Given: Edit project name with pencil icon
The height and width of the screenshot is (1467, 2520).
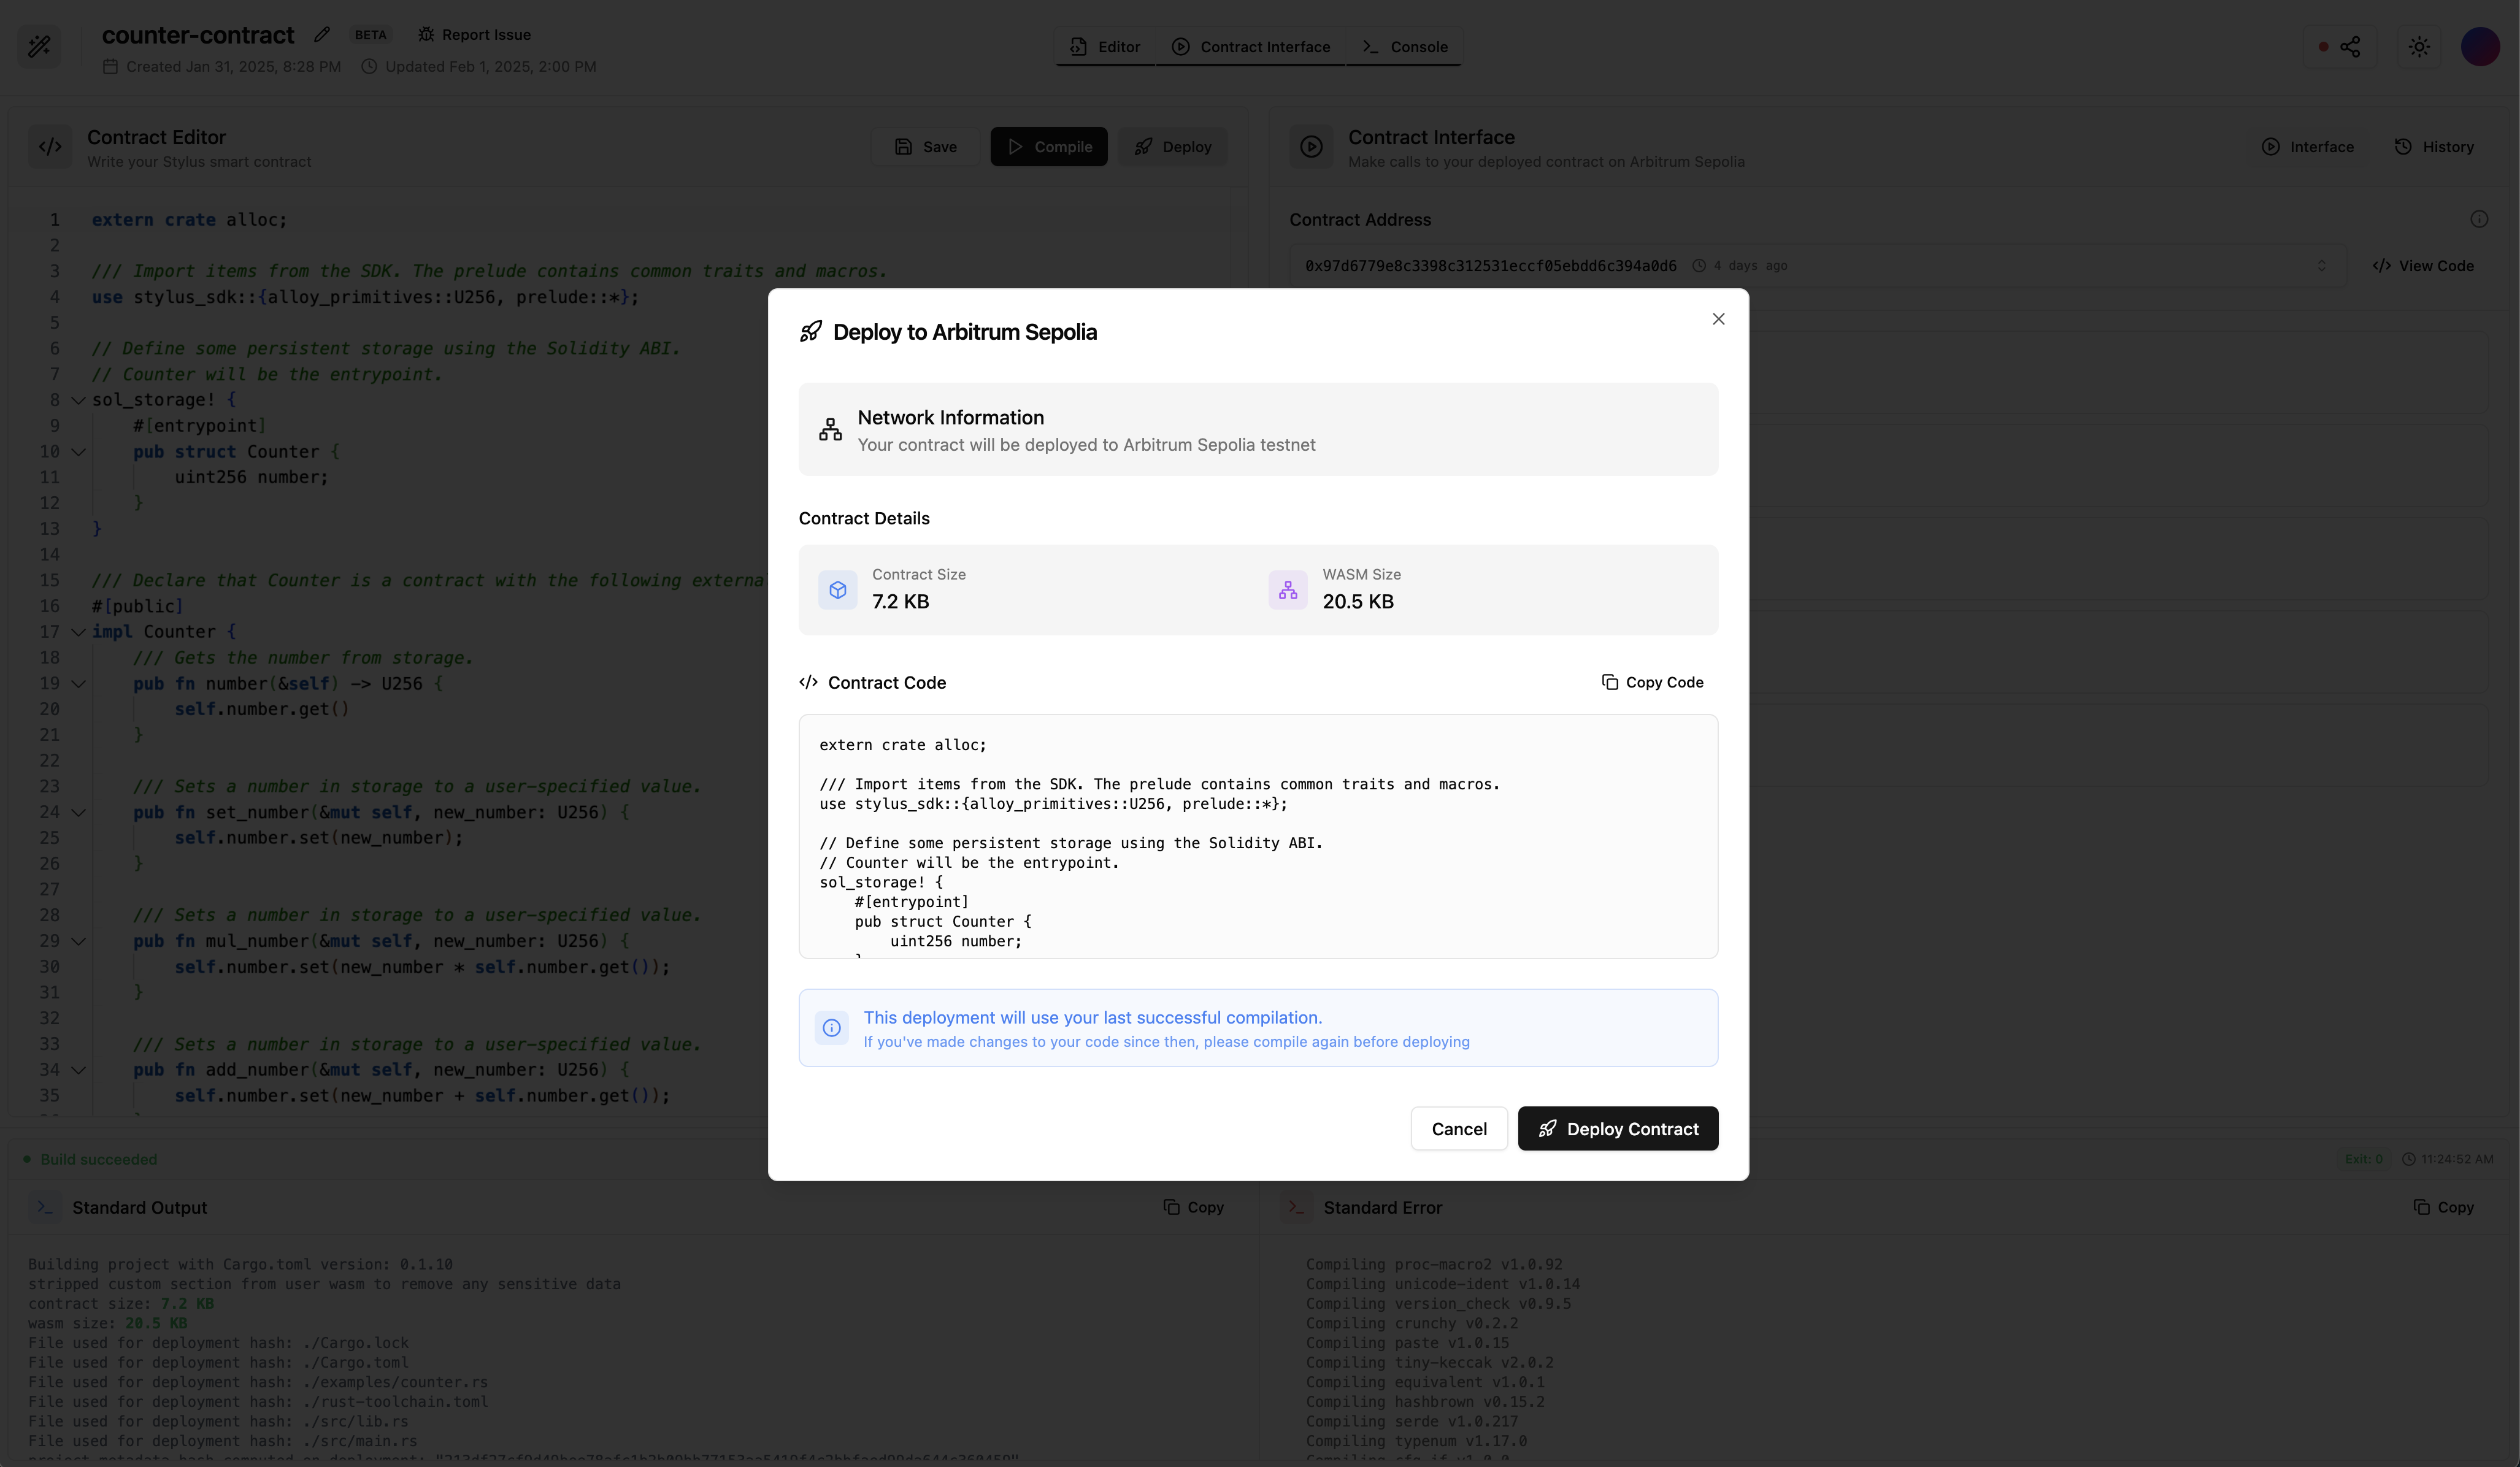Looking at the screenshot, I should click(x=321, y=35).
